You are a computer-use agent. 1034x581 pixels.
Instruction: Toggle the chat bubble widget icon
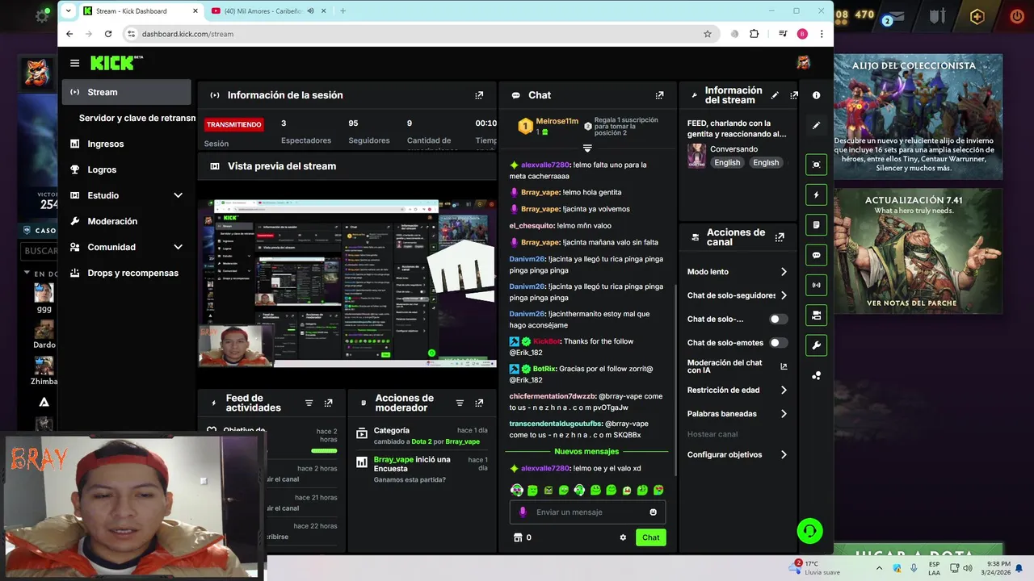pyautogui.click(x=816, y=255)
